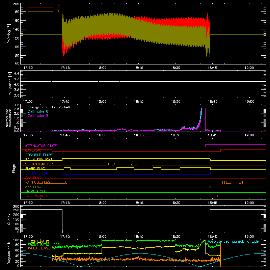Click the 180 tick on Pointing axis
The width and height of the screenshot is (270, 270).
(x=16, y=12)
